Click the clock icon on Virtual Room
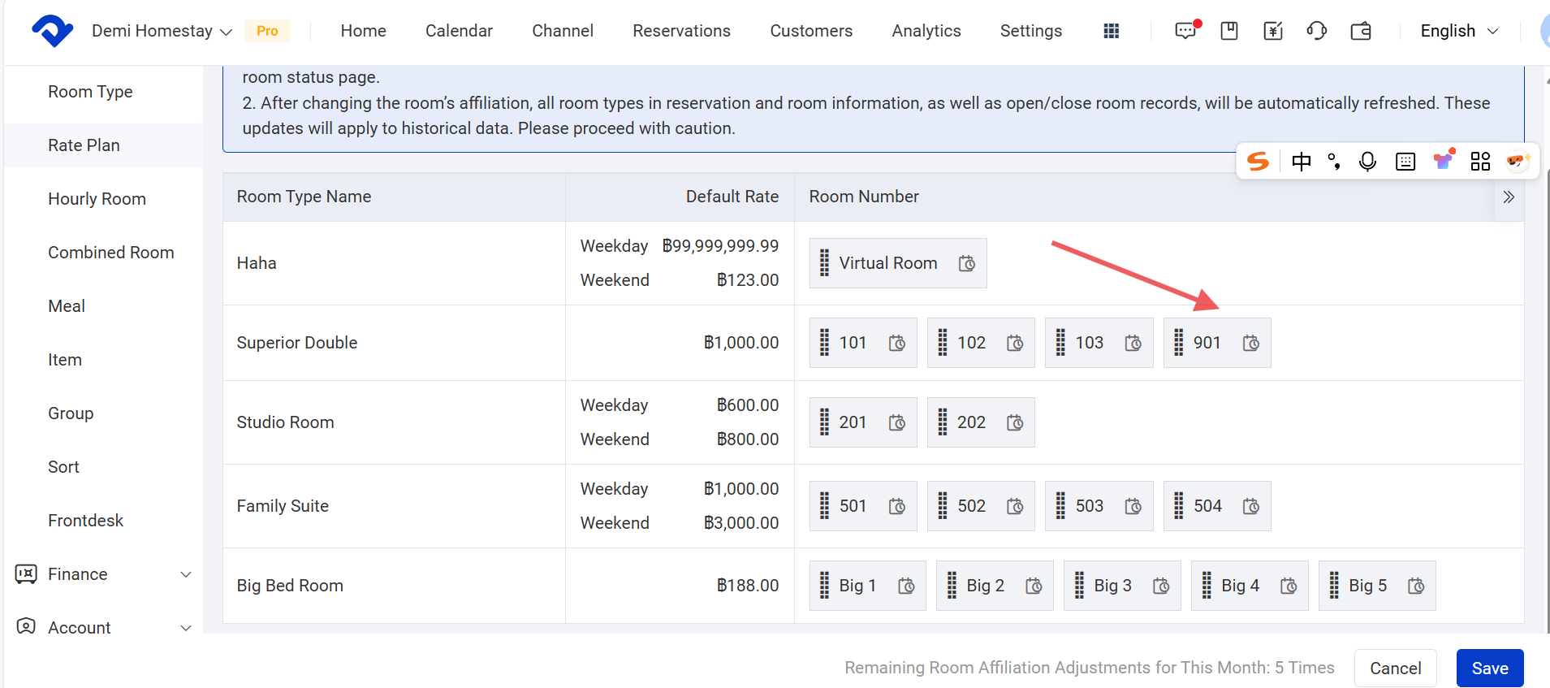1550x688 pixels. 966,264
